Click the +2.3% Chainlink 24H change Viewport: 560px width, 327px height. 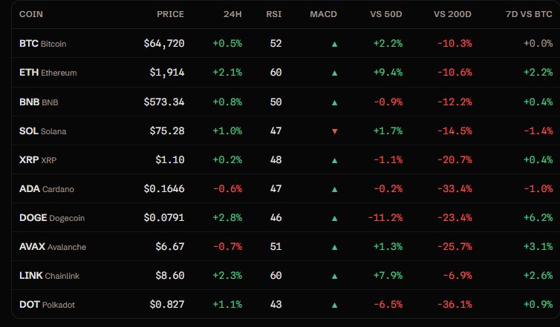pyautogui.click(x=227, y=275)
